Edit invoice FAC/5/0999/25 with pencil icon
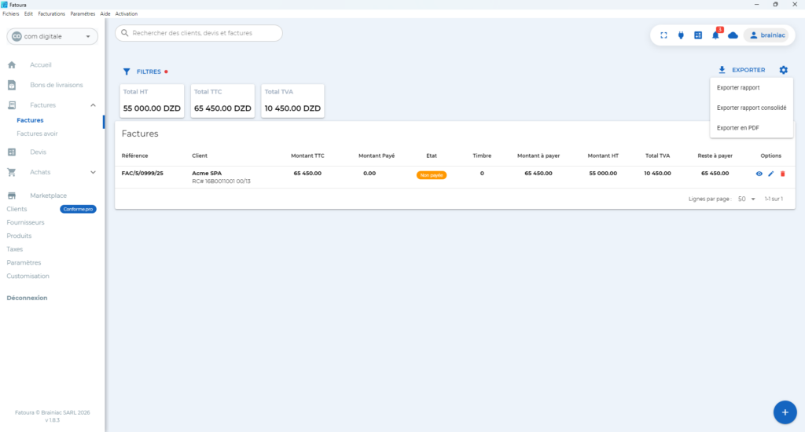 770,174
